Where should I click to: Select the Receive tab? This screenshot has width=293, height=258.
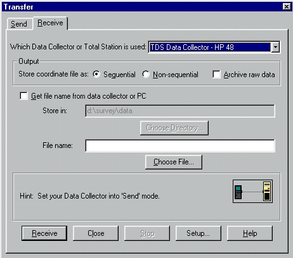(50, 23)
